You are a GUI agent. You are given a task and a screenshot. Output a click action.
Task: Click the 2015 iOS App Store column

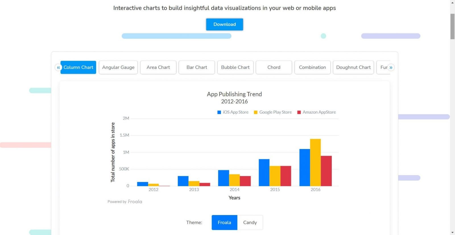[x=264, y=173]
